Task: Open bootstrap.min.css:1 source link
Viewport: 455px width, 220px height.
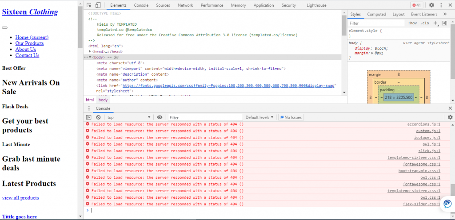Action: point(419,171)
